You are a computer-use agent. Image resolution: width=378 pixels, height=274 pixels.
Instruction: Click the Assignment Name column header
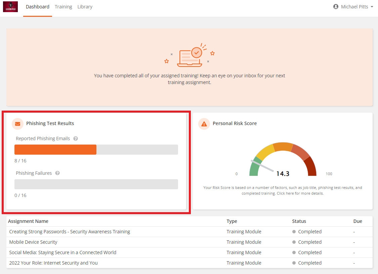[x=28, y=221]
